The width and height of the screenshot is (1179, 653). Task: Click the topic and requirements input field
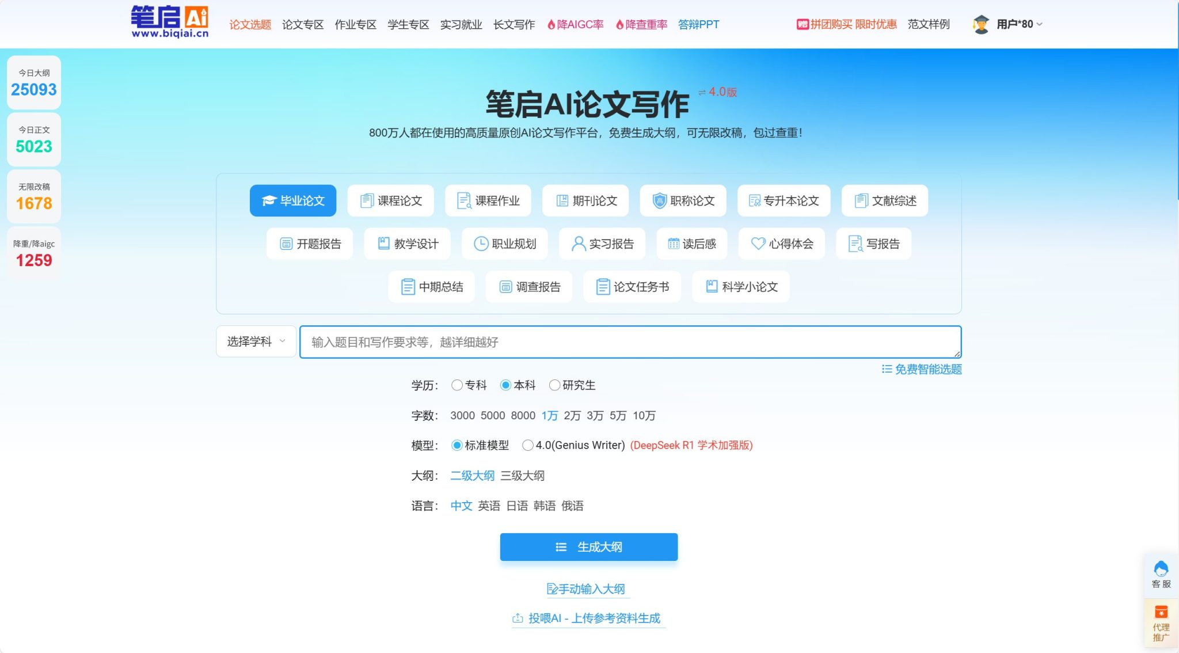click(630, 342)
